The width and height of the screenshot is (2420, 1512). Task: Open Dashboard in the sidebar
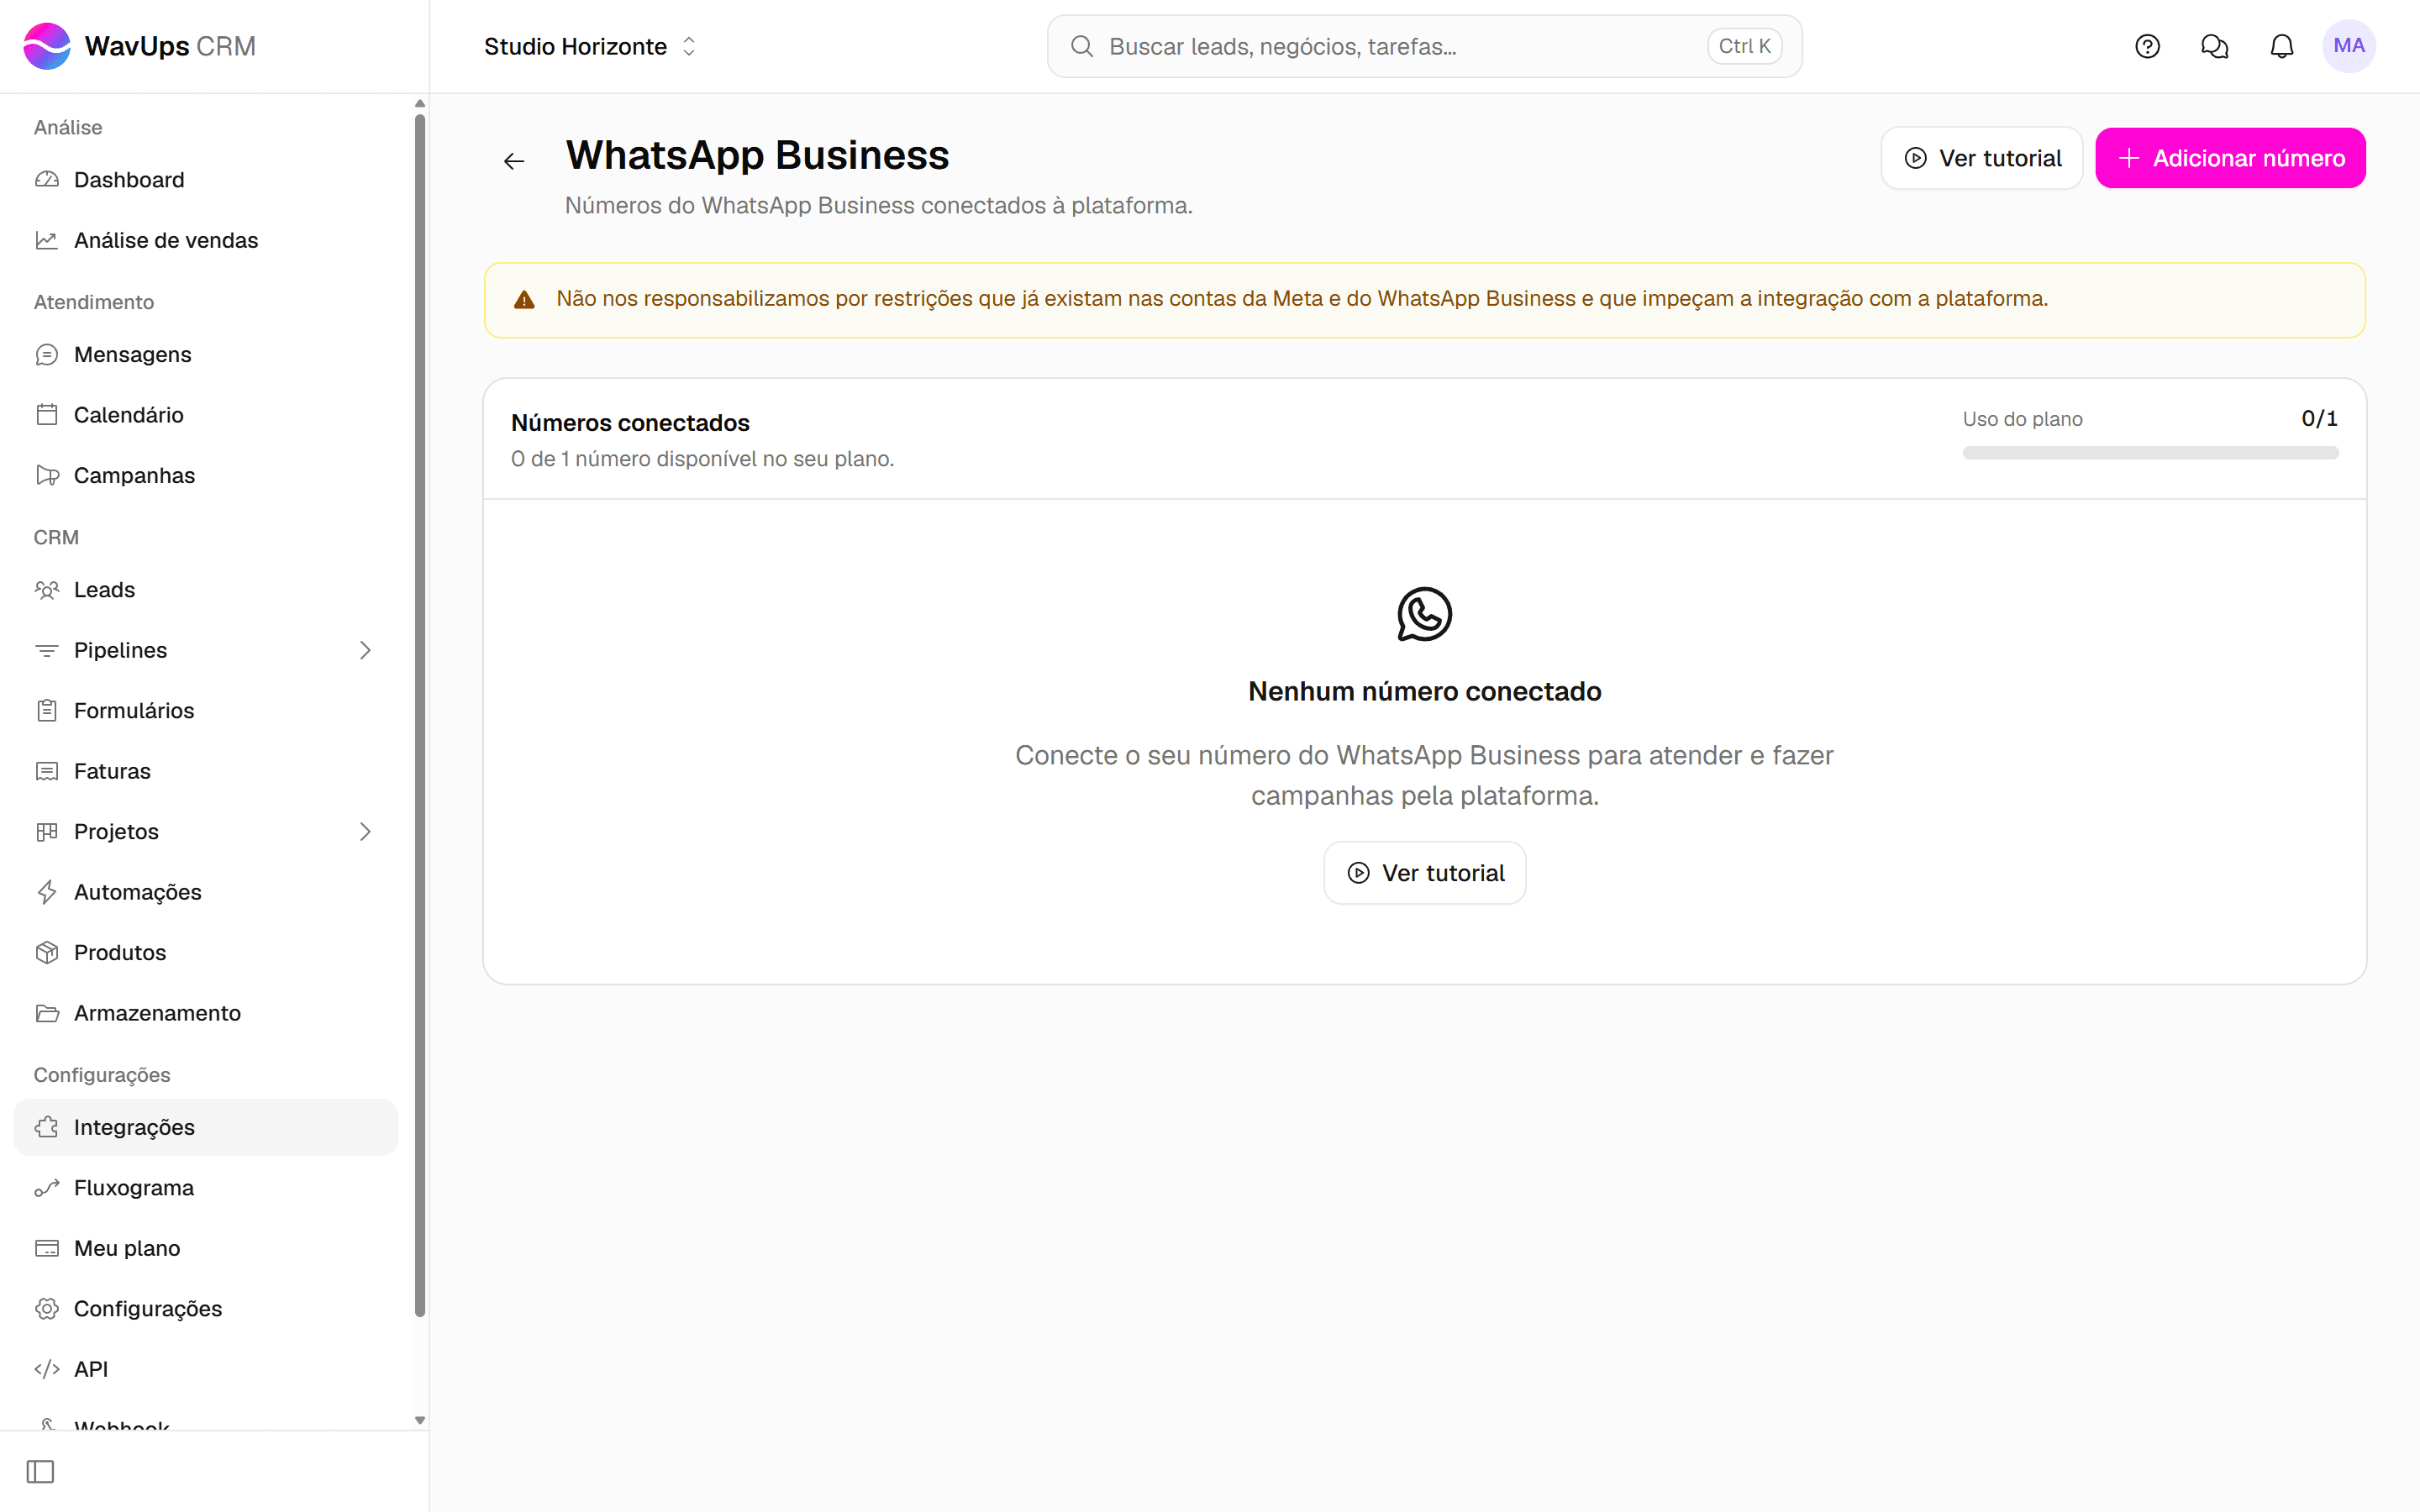click(x=205, y=180)
